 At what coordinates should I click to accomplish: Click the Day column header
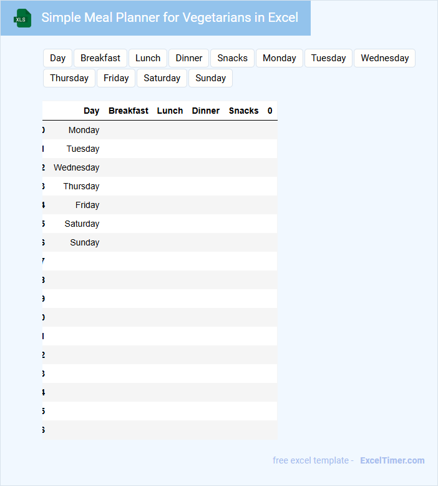[91, 111]
